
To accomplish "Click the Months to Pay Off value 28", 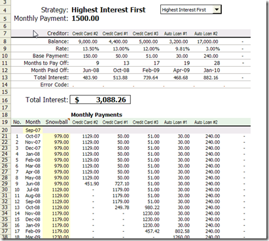I will click(217, 63).
